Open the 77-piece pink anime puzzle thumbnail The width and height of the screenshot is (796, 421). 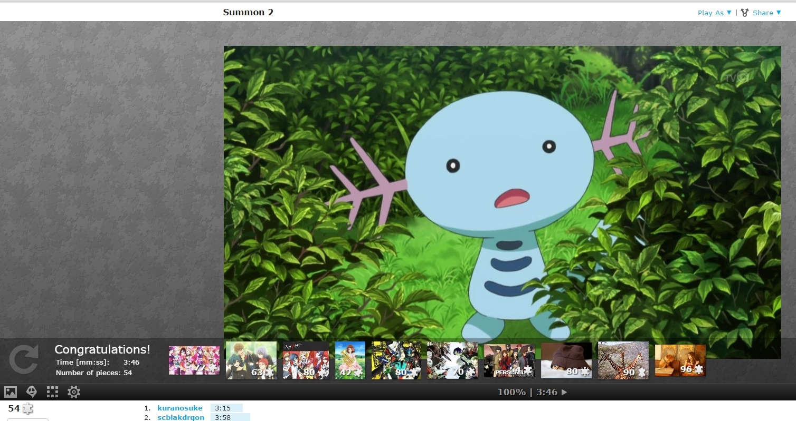tap(194, 360)
